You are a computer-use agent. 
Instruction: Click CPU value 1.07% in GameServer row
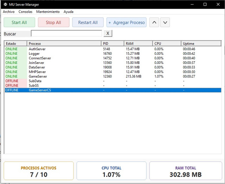point(159,77)
